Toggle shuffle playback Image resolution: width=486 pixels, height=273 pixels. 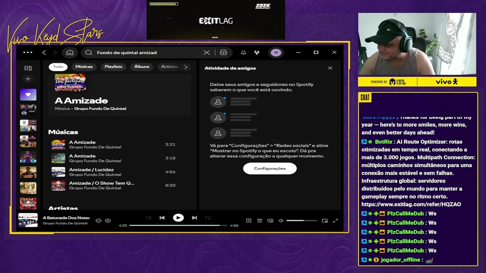[x=148, y=218]
